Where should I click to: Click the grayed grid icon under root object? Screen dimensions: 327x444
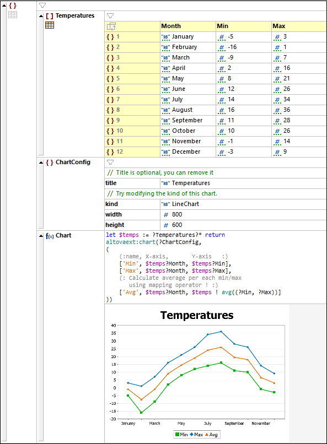13,15
